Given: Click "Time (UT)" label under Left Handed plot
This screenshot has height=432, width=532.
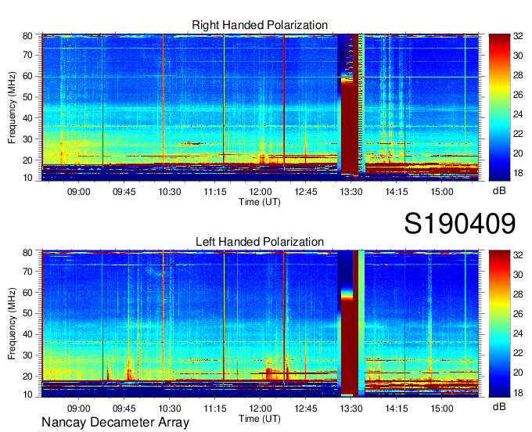Looking at the screenshot, I should pyautogui.click(x=260, y=419).
